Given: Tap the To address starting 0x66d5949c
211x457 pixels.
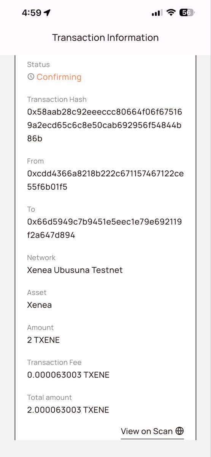Looking at the screenshot, I should (105, 228).
